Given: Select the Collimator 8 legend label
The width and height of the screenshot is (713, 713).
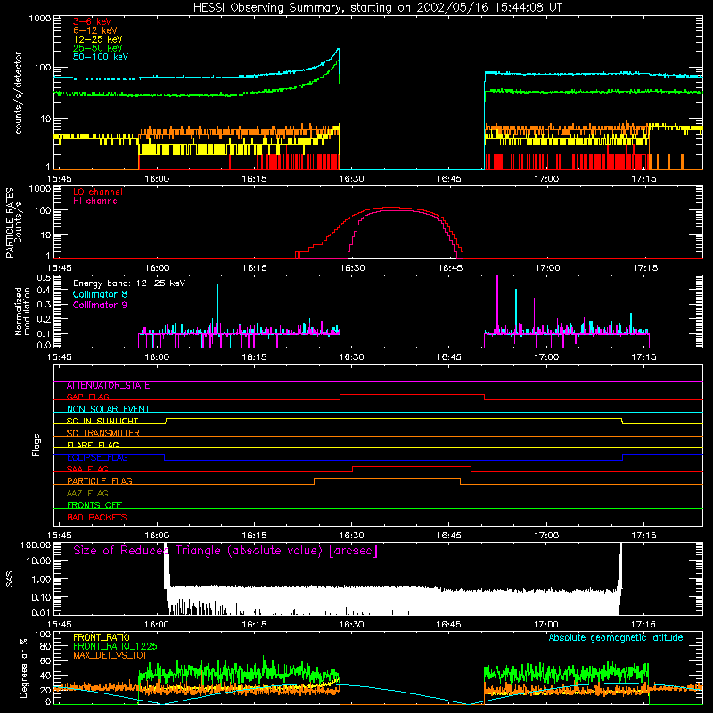Looking at the screenshot, I should (100, 294).
